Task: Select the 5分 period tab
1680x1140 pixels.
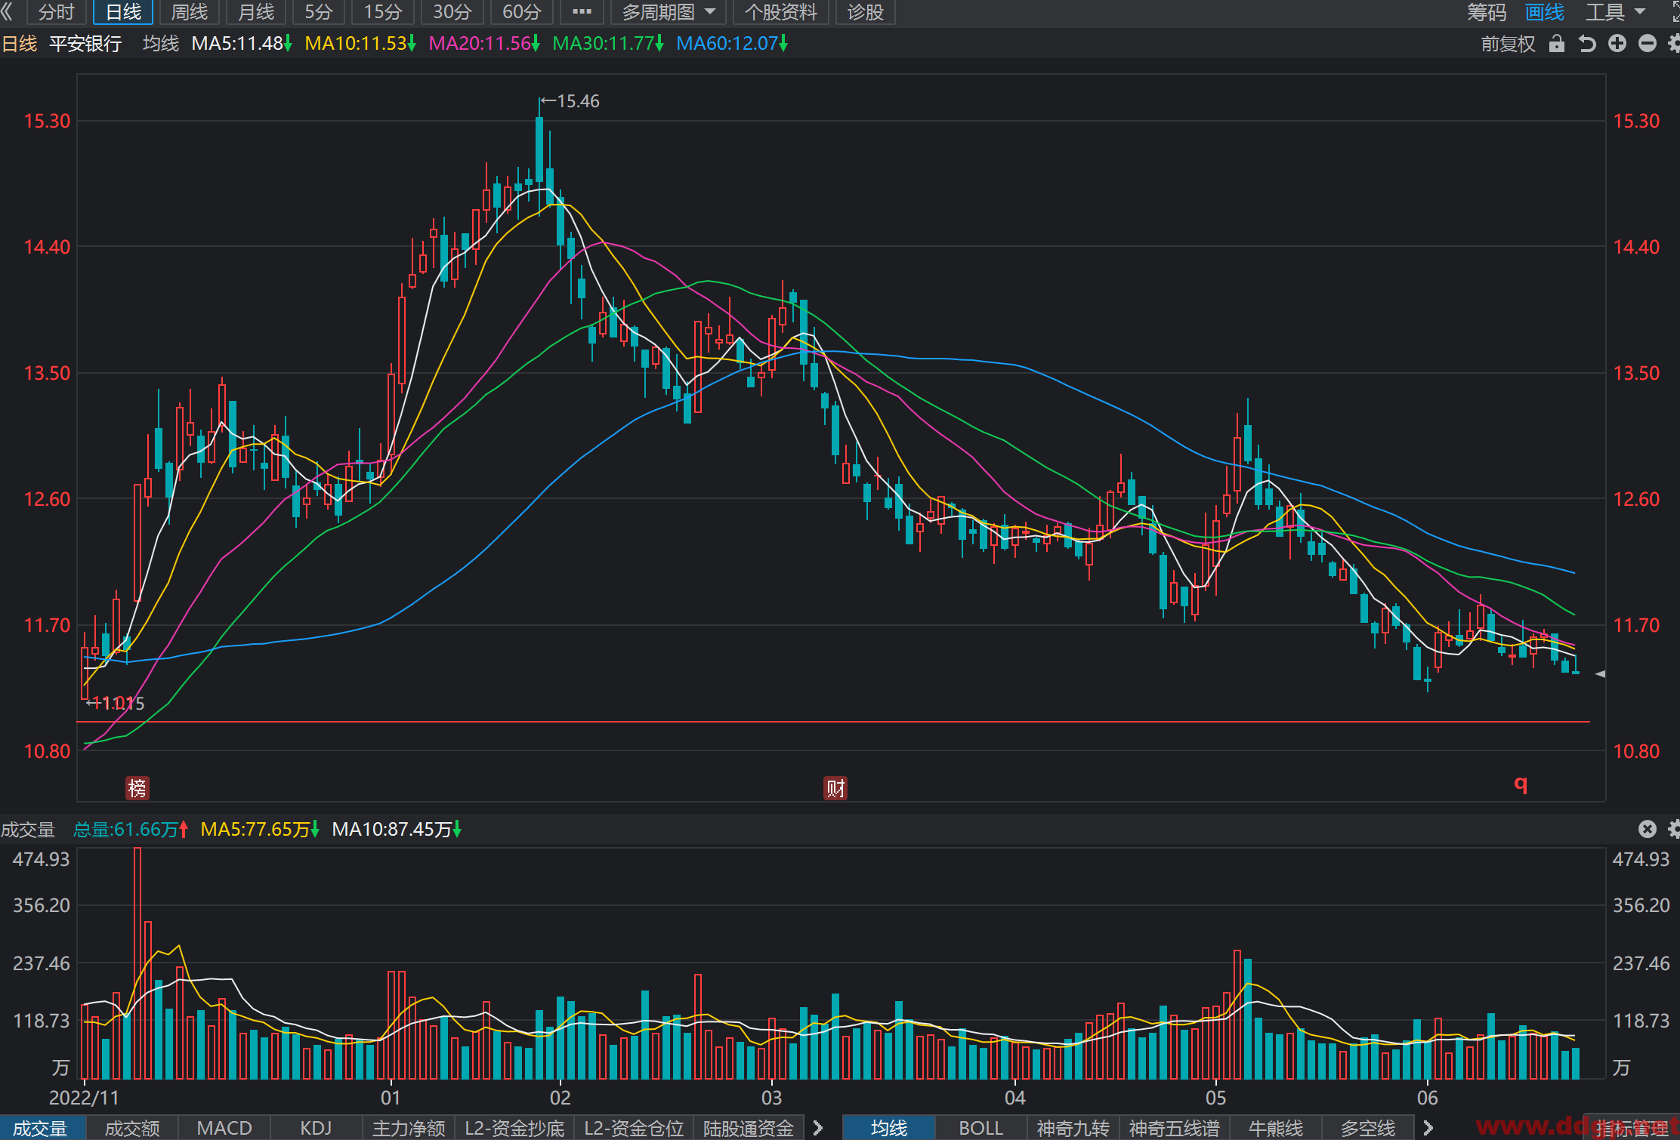Action: (x=318, y=12)
